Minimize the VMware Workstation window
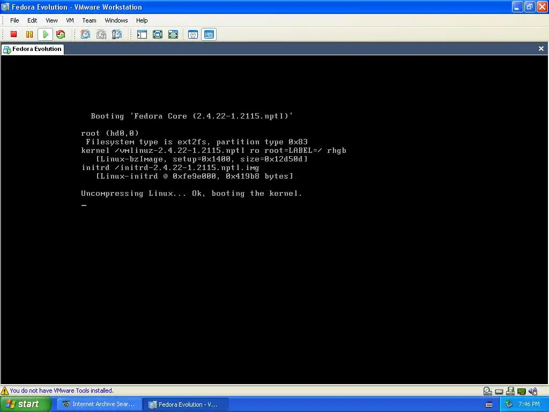Viewport: 549px width, 412px height. click(x=517, y=6)
